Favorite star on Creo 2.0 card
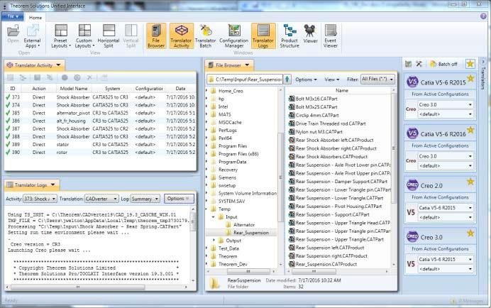Screen dimensions: 491x308 pyautogui.click(x=470, y=182)
